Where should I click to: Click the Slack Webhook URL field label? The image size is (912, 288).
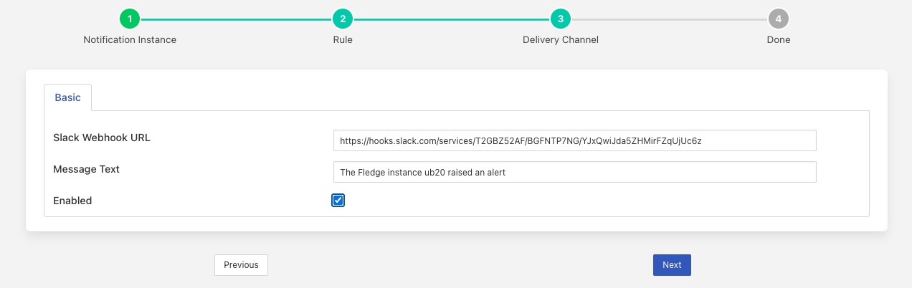click(101, 138)
